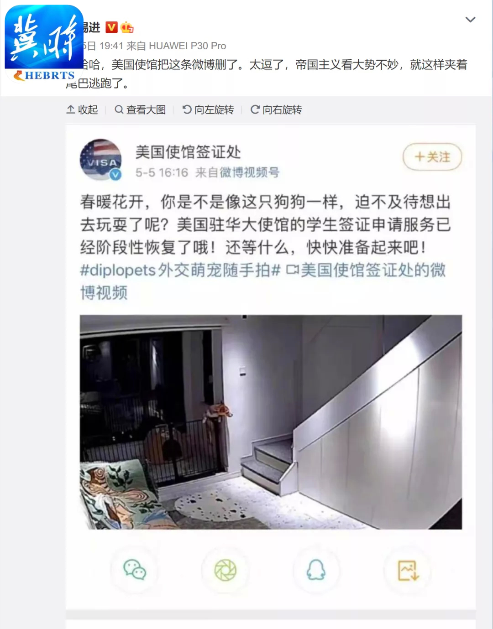This screenshot has height=629, width=493.
Task: Share via the WeChat icon
Action: [x=134, y=570]
